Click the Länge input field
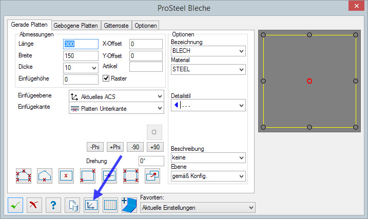 pos(81,44)
